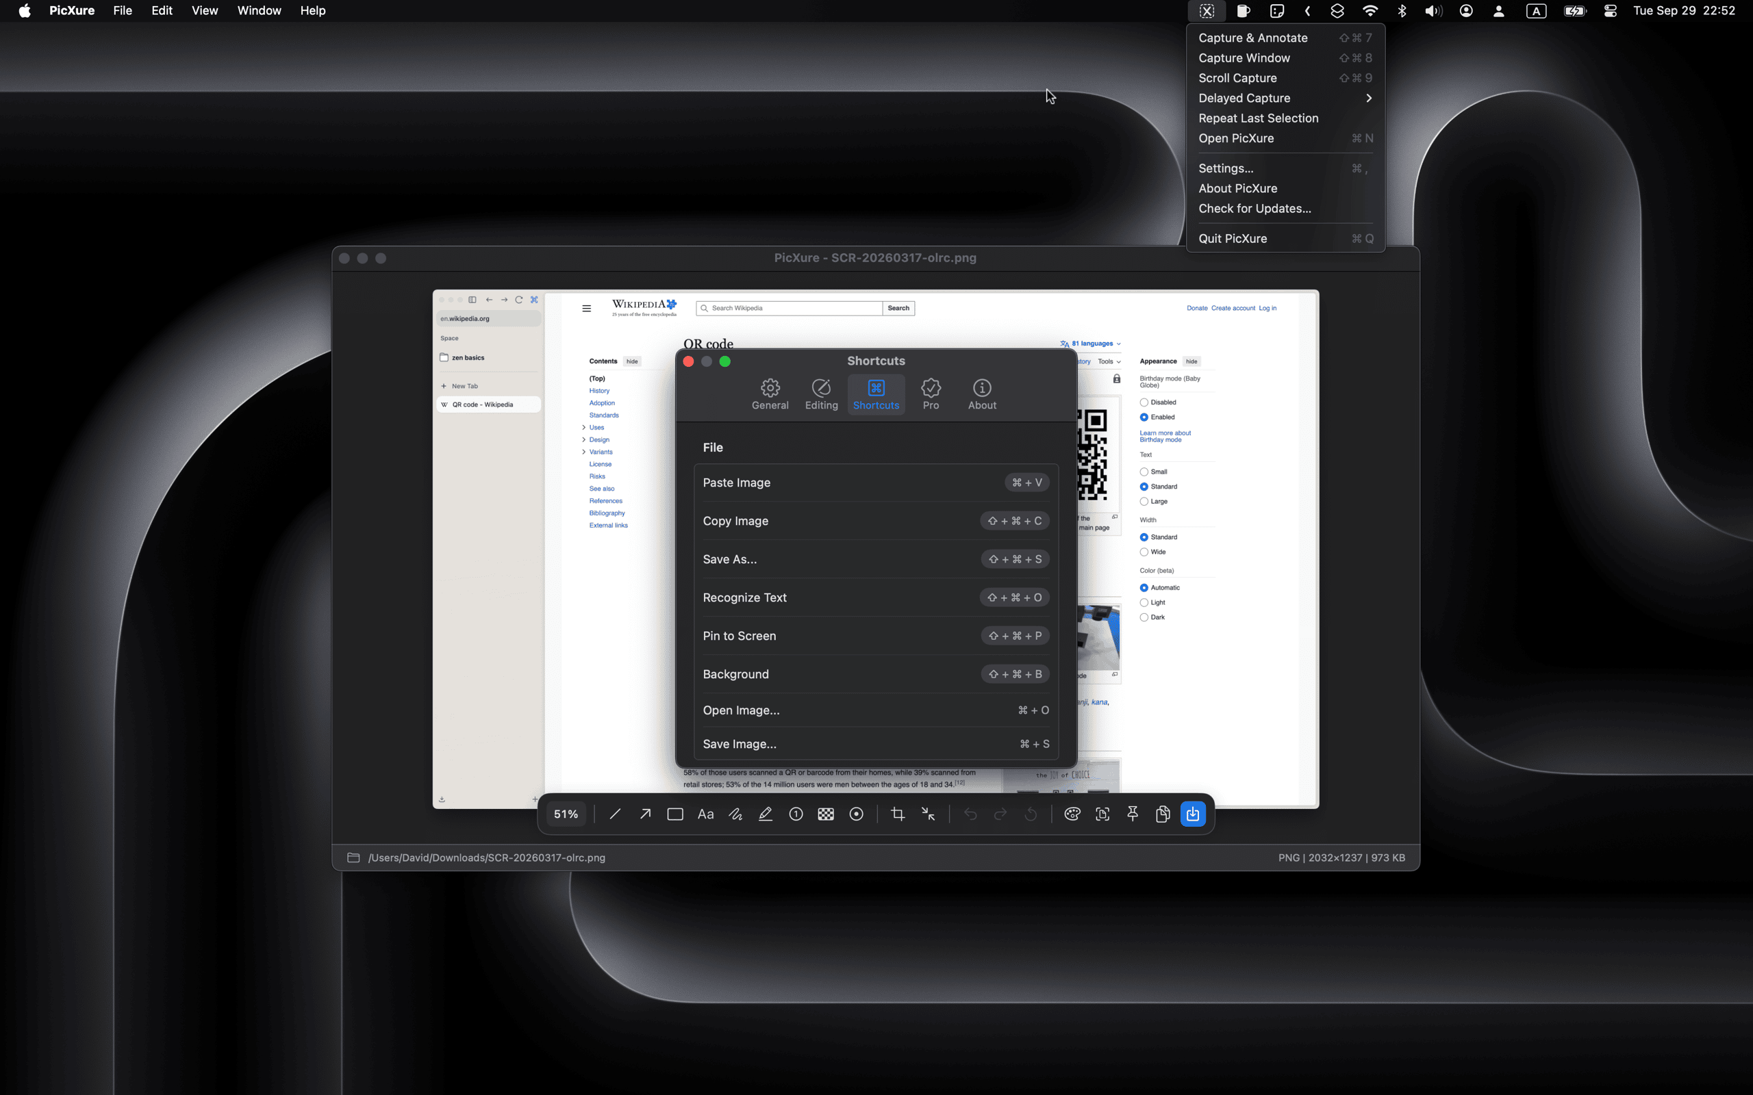Click the Paste Image shortcut field
The image size is (1753, 1095).
(x=1026, y=482)
